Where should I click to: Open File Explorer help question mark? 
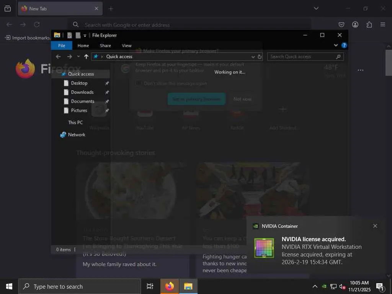(344, 45)
